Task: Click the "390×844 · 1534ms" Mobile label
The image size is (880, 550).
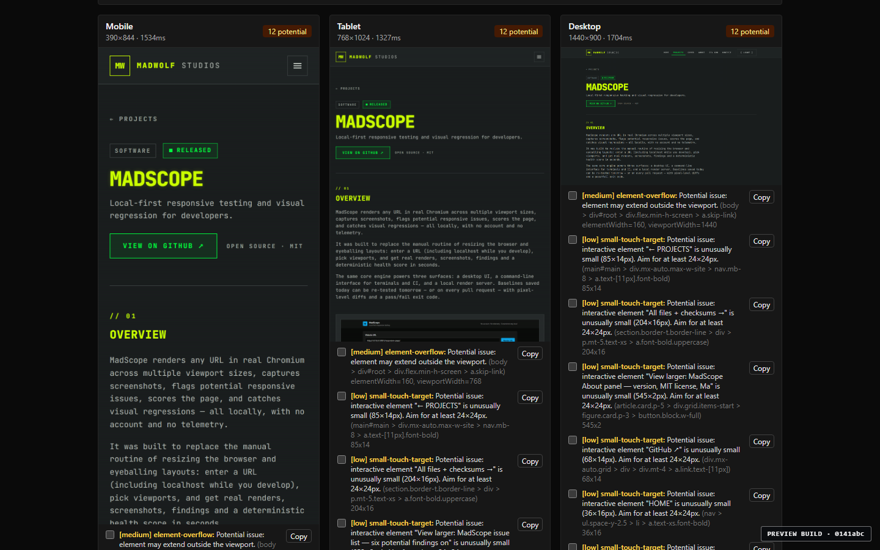Action: (136, 38)
